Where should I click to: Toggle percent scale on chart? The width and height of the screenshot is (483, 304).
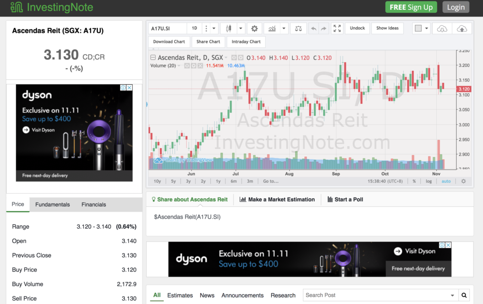pos(414,181)
